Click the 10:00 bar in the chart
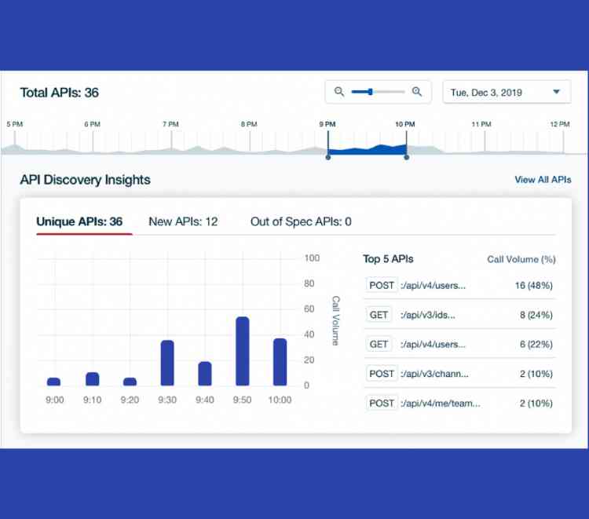This screenshot has width=589, height=519. pyautogui.click(x=280, y=362)
